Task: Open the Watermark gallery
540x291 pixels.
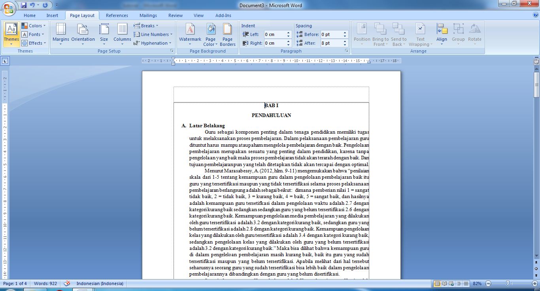Action: tap(190, 34)
